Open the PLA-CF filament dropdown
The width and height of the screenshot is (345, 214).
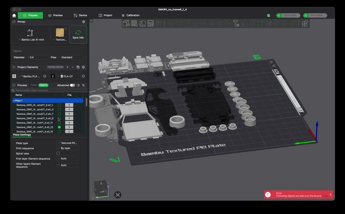[x=68, y=76]
